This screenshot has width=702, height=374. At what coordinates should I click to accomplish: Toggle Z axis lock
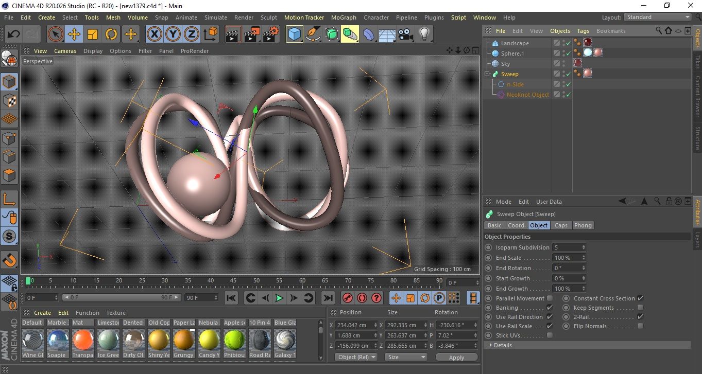[192, 34]
